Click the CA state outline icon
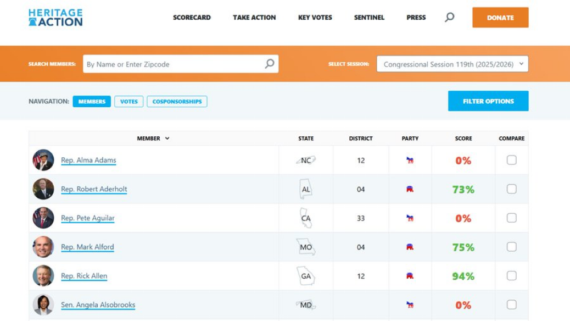The height and width of the screenshot is (321, 570). (306, 218)
